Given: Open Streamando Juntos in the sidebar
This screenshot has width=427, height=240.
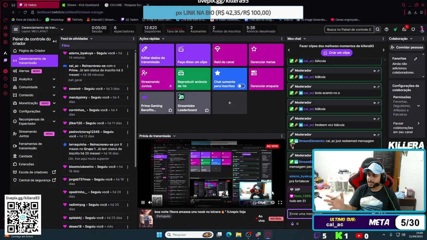Looking at the screenshot, I should (x=34, y=134).
